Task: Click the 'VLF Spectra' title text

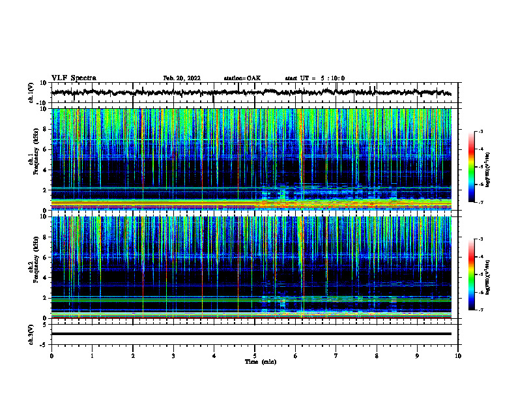Action: 74,78
